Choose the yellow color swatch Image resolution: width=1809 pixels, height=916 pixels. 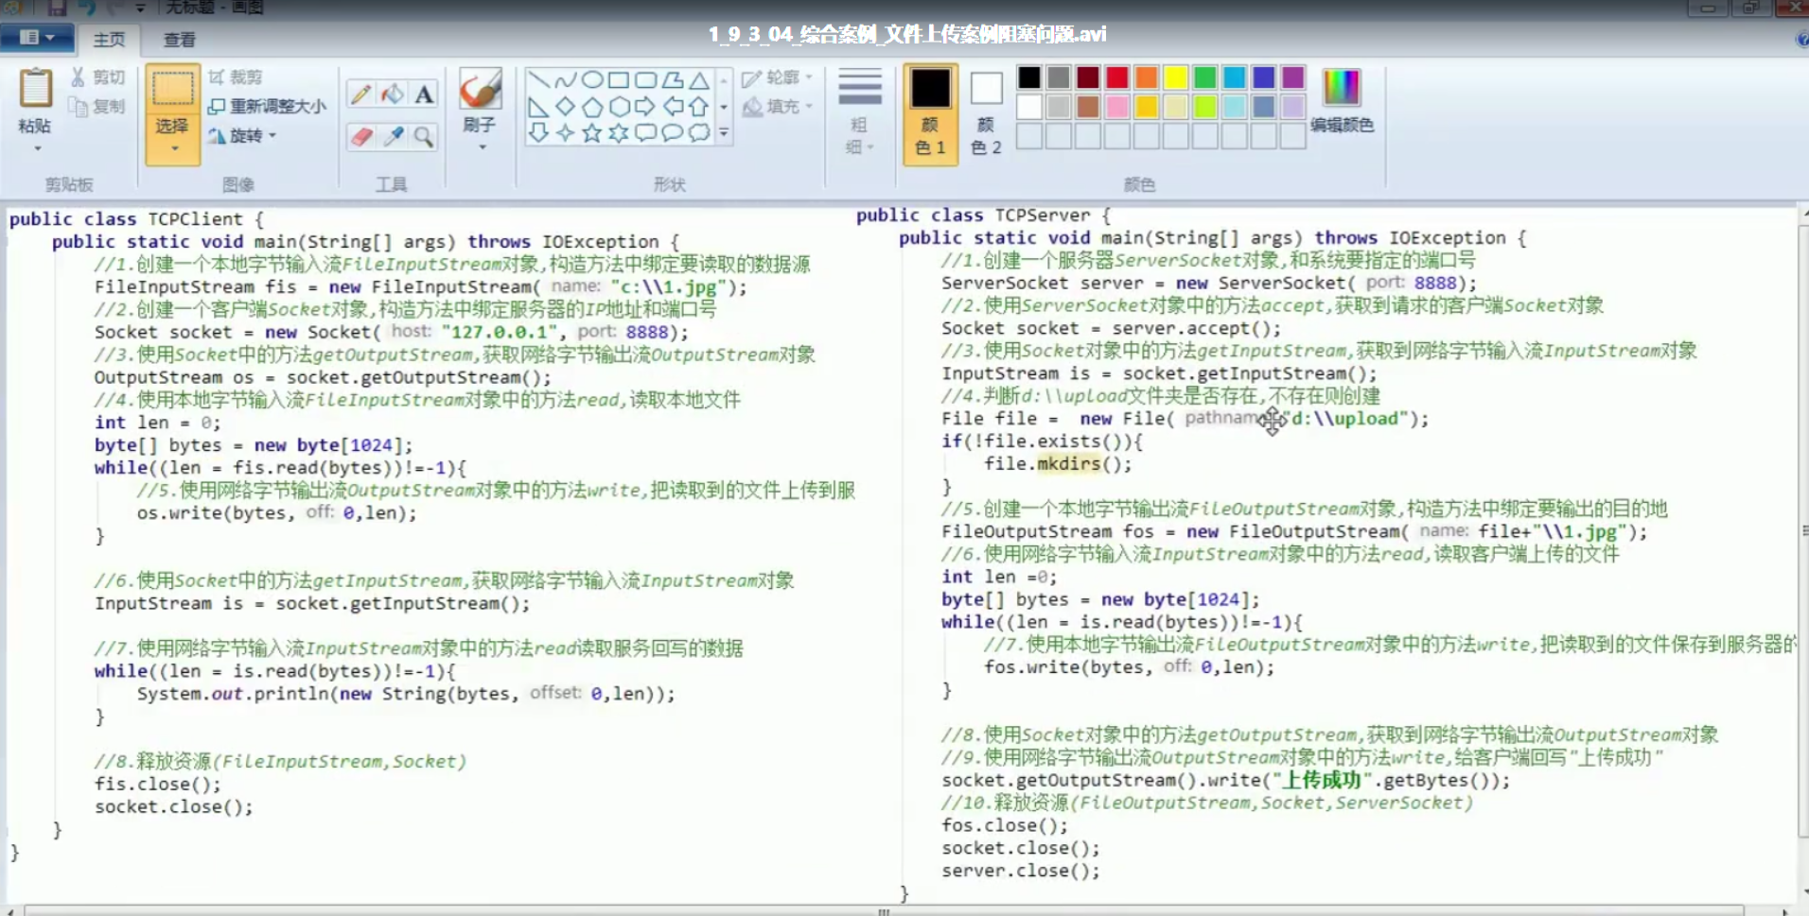pyautogui.click(x=1176, y=78)
